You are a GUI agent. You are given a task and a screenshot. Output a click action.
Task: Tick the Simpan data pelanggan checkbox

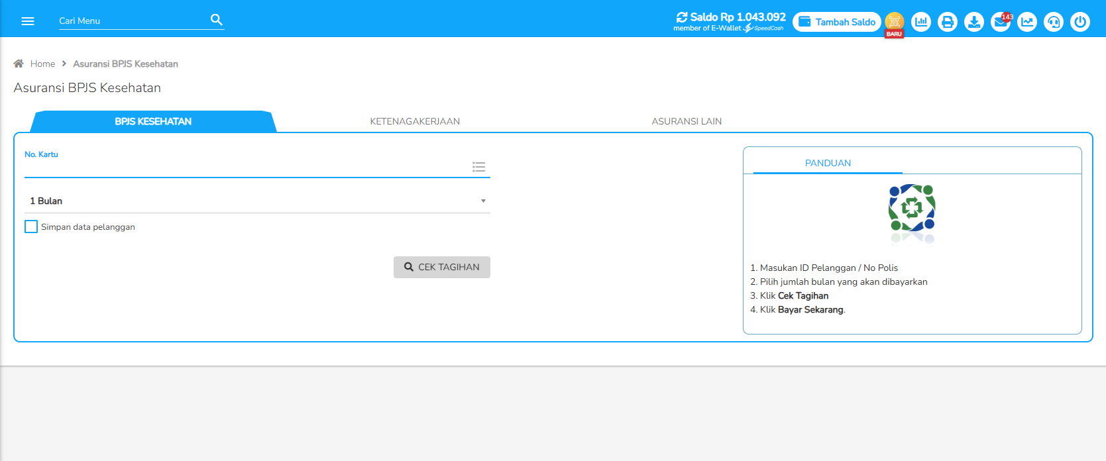tap(31, 227)
